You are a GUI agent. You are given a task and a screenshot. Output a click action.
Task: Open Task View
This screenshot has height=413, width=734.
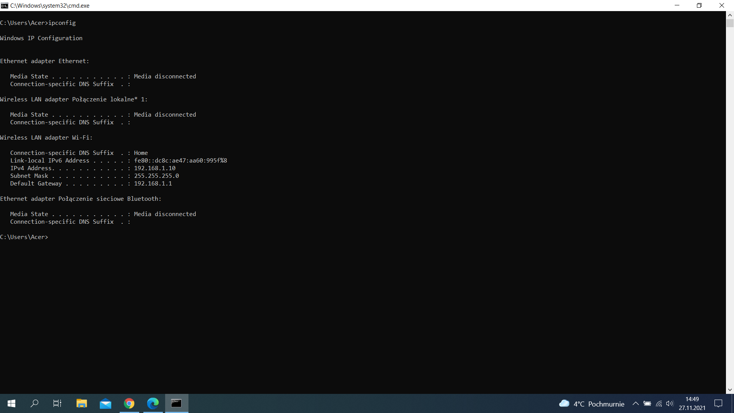click(57, 403)
